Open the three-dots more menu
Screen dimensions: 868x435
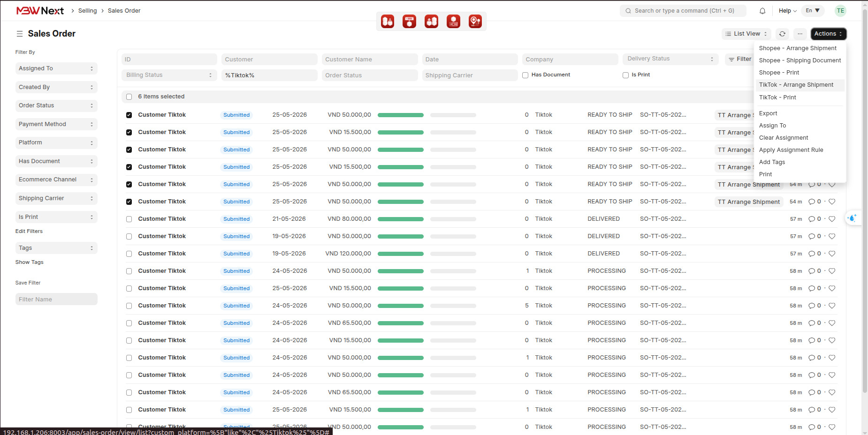(800, 34)
